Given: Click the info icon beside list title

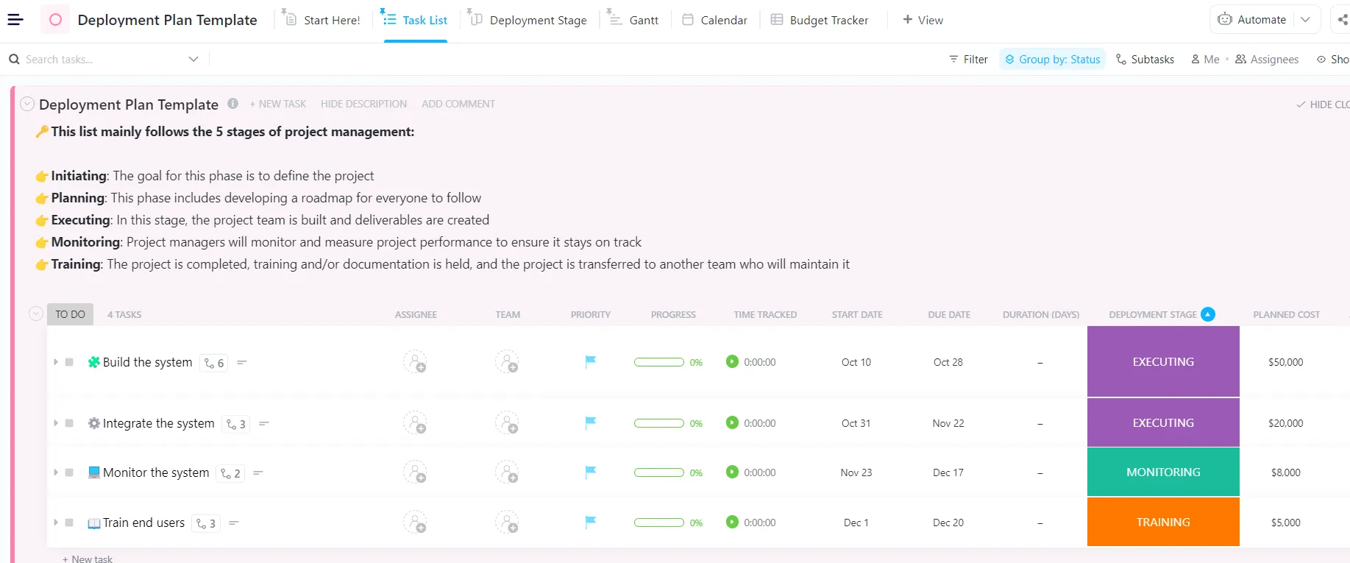Looking at the screenshot, I should pyautogui.click(x=232, y=104).
